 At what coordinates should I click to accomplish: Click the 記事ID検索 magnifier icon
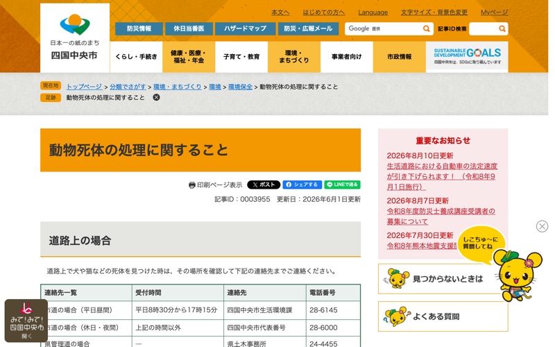tap(502, 28)
